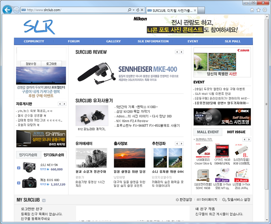The width and height of the screenshot is (271, 224).
Task: Open a new blank browser tab
Action: [x=201, y=10]
